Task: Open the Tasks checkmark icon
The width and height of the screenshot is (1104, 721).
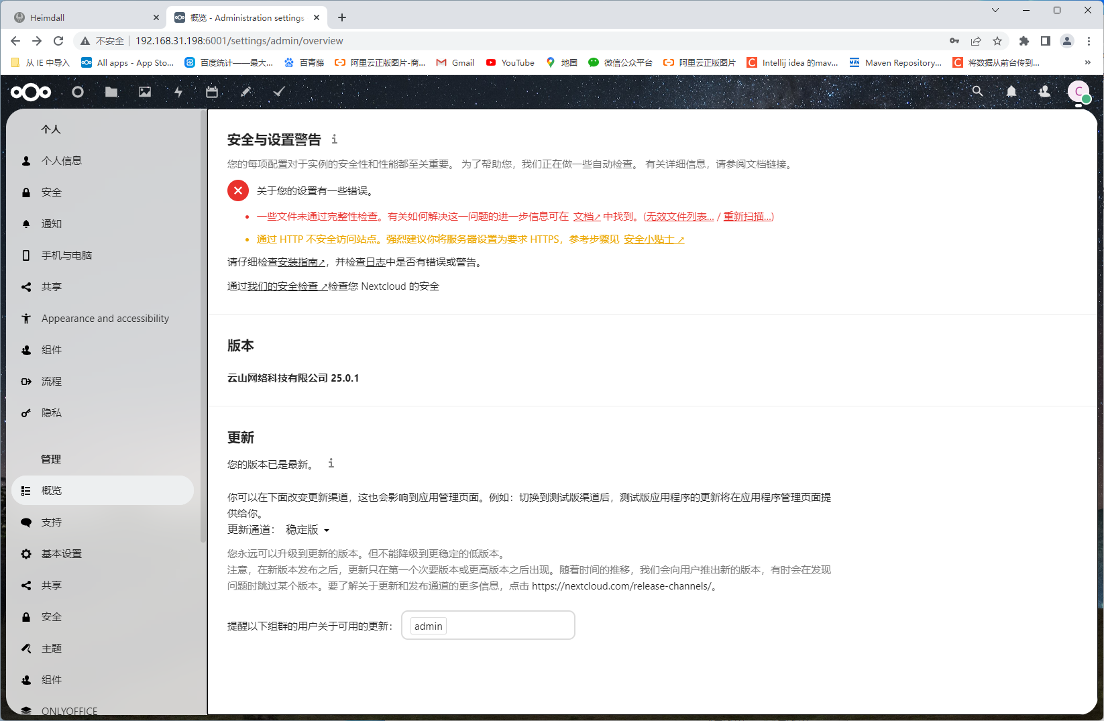Action: coord(279,92)
